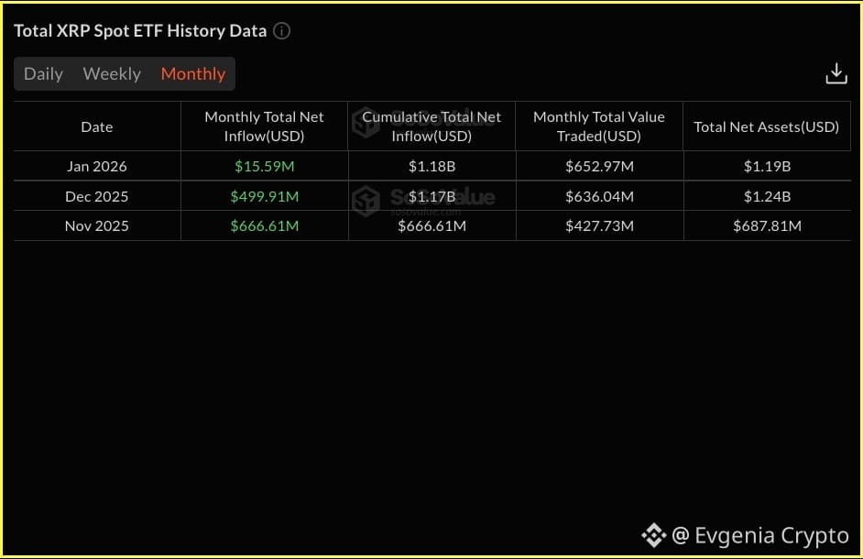Click the SoSoValue watermark logo in header row
Image resolution: width=863 pixels, height=559 pixels.
point(366,123)
